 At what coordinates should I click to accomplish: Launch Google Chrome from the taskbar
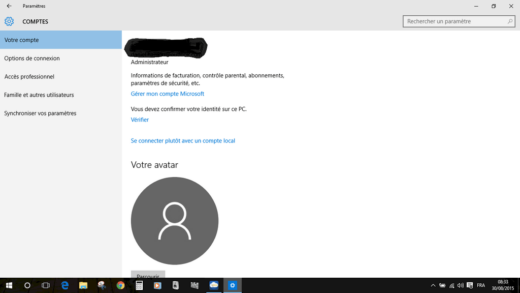[x=120, y=285]
